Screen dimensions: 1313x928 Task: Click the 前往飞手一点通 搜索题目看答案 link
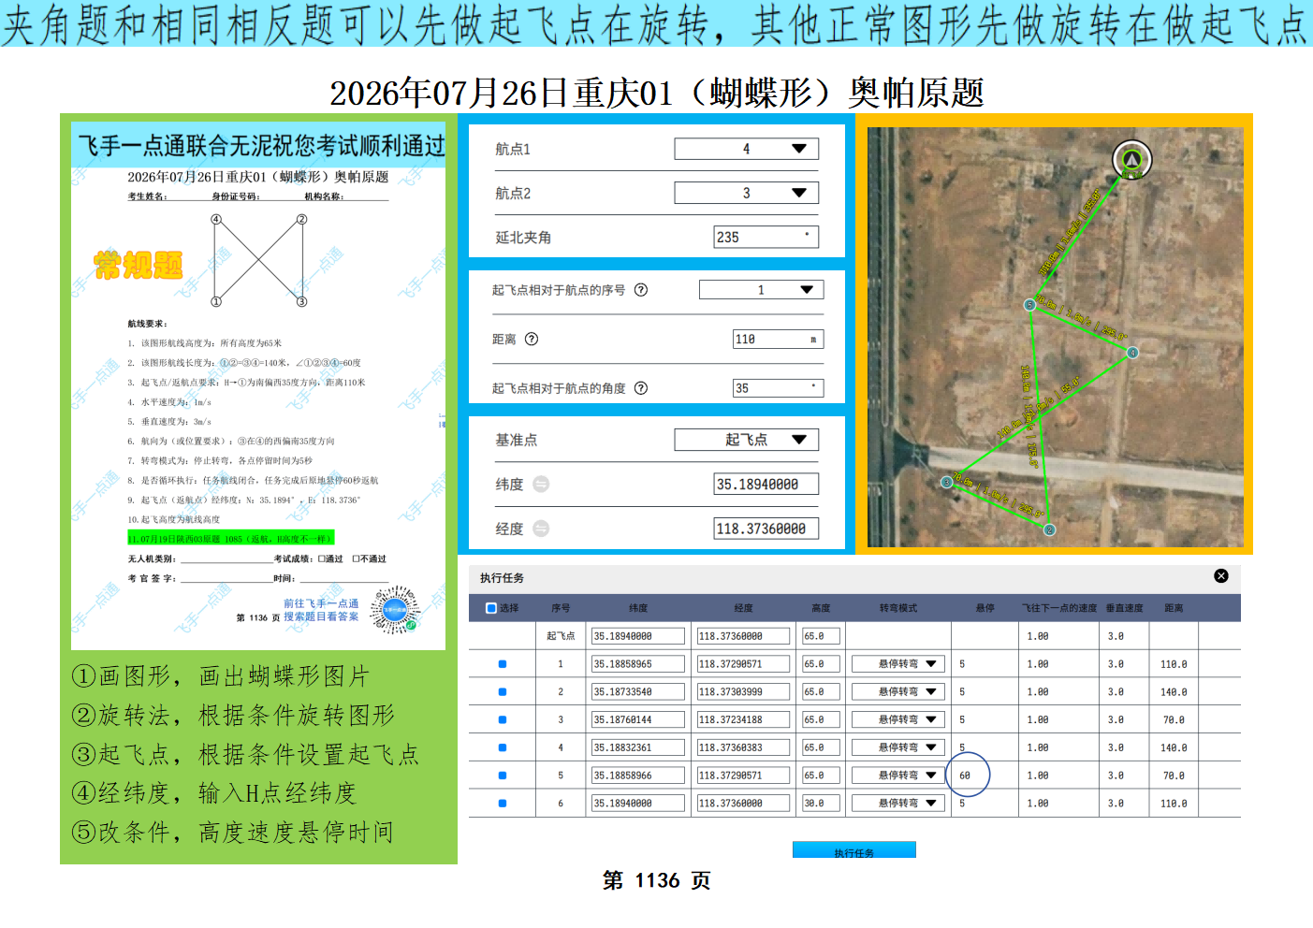(321, 610)
